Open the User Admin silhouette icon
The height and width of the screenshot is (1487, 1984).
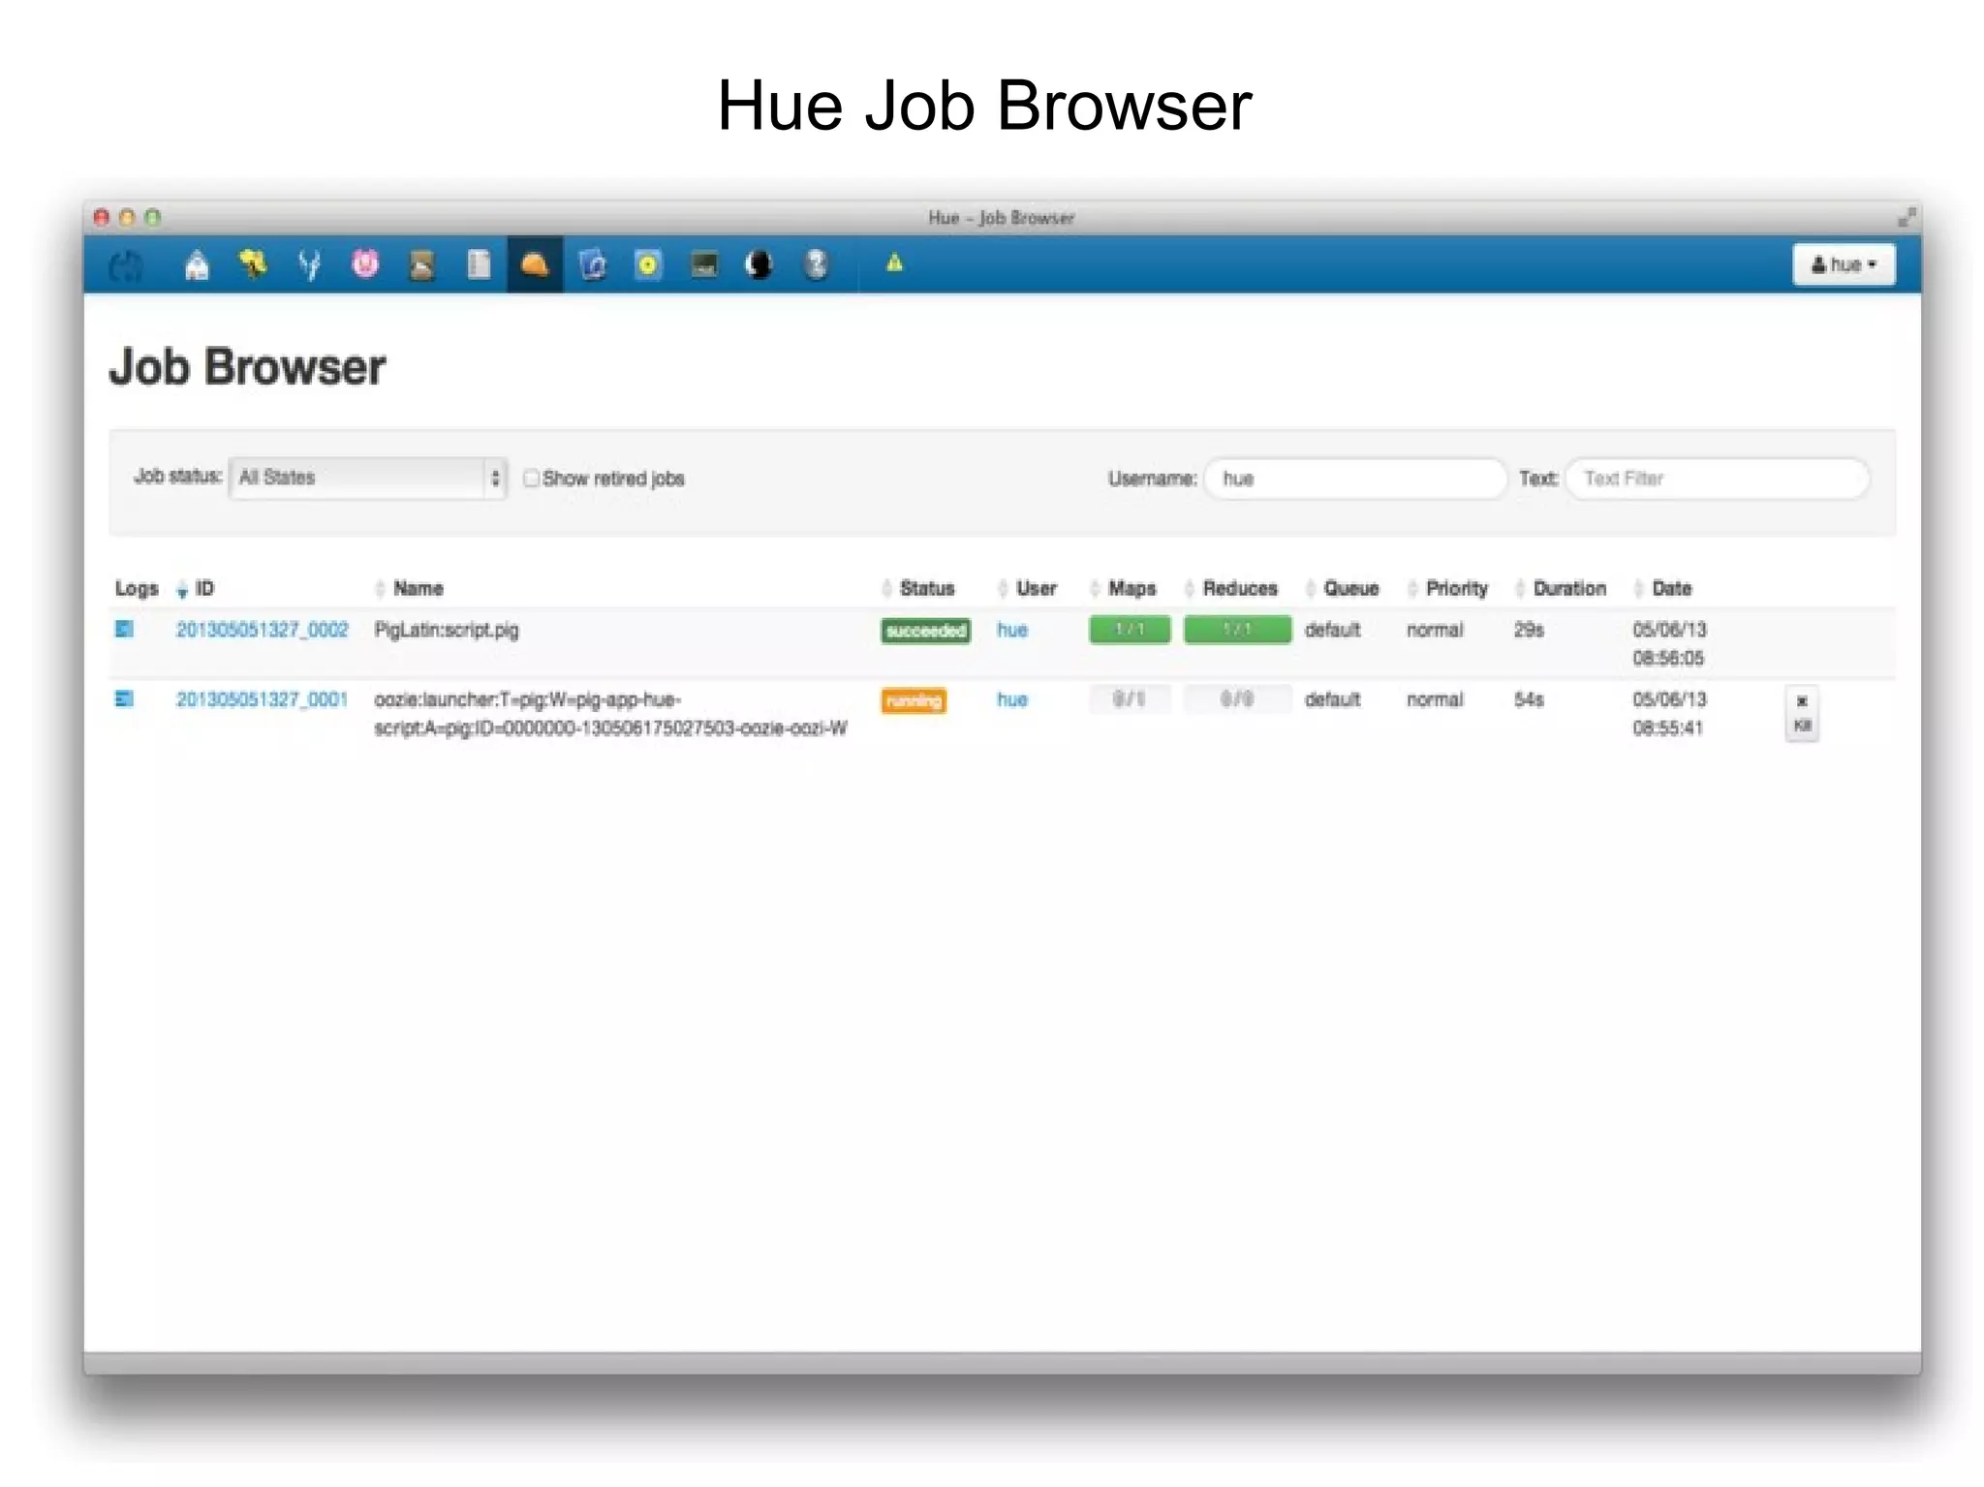[x=759, y=264]
